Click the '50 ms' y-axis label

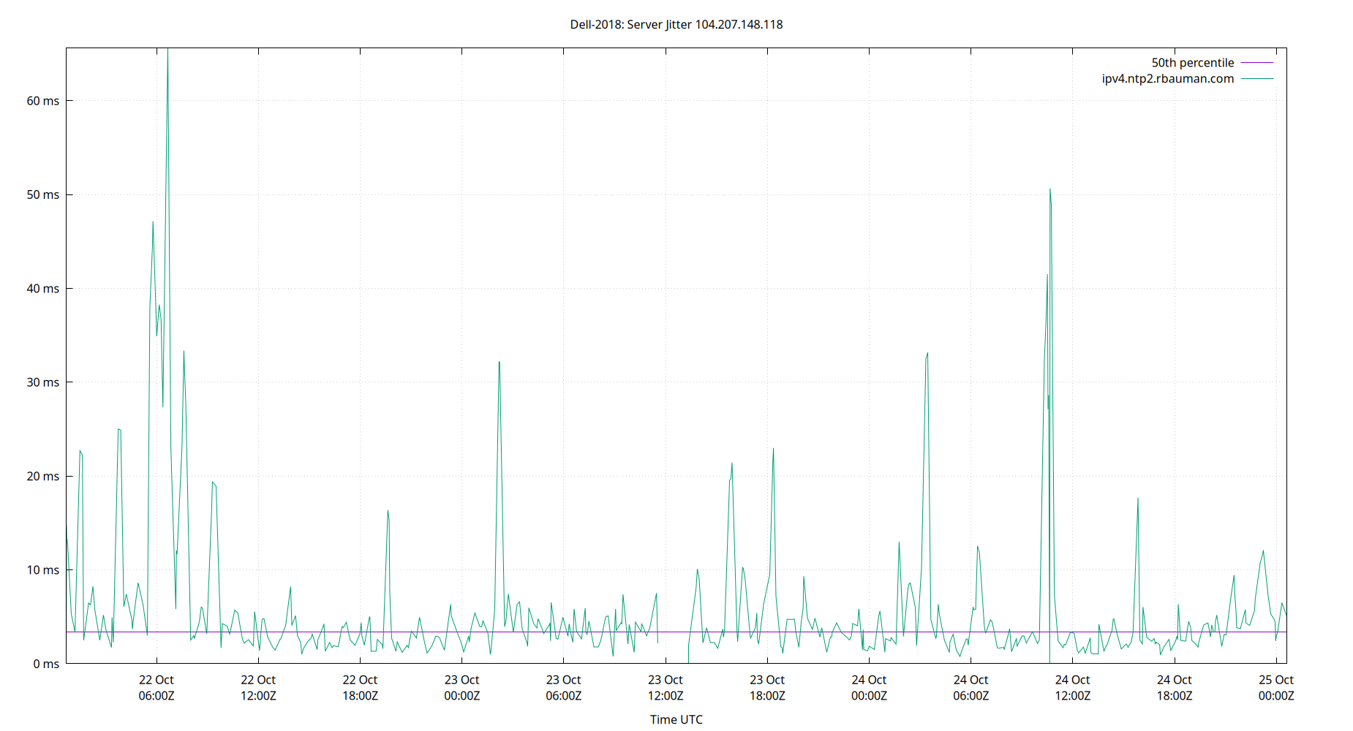click(x=43, y=194)
